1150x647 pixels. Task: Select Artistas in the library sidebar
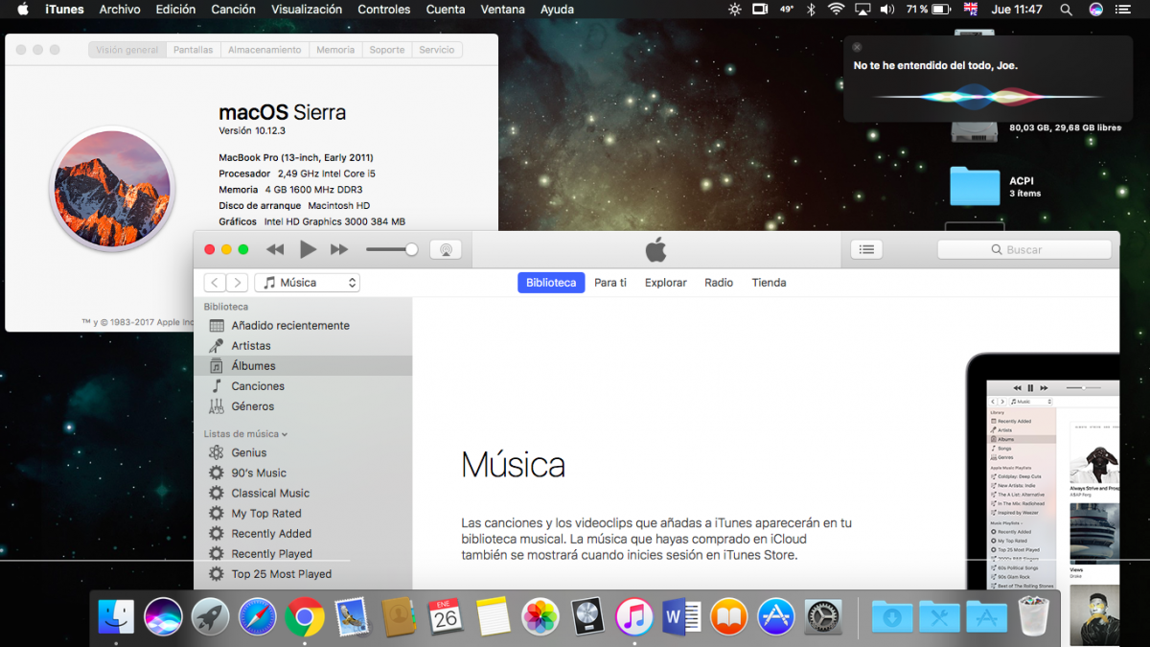[250, 345]
